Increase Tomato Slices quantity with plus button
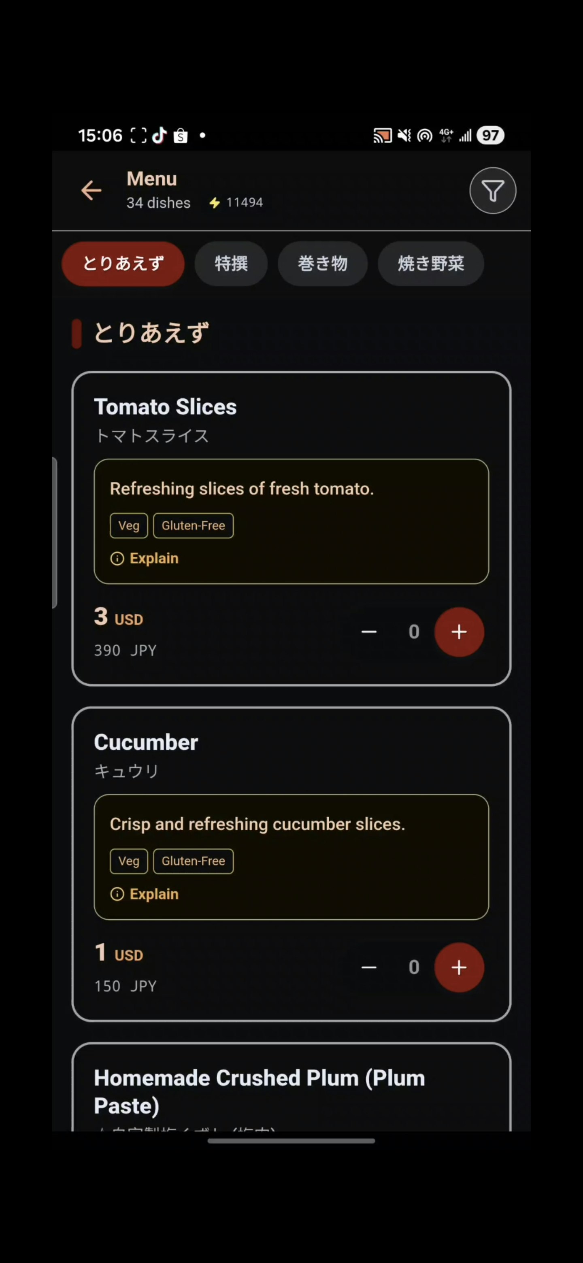583x1263 pixels. tap(459, 631)
